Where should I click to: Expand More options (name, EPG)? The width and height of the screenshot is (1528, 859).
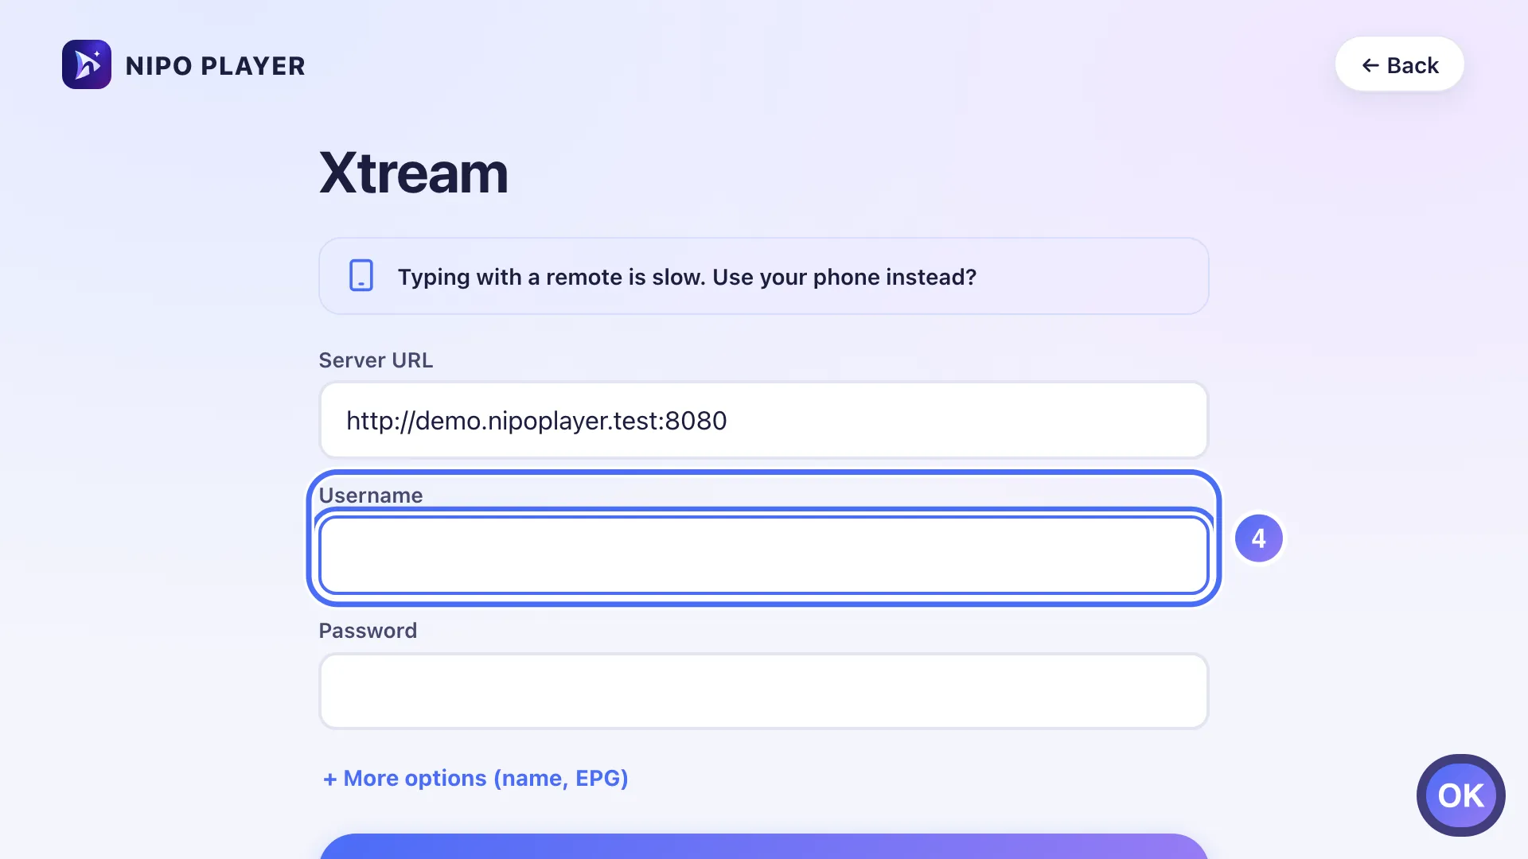[x=476, y=778]
